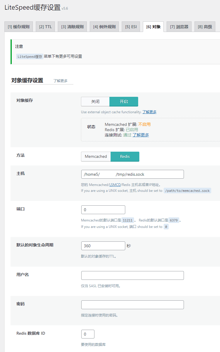Click the 端口 input field
The image size is (220, 352).
103,210
